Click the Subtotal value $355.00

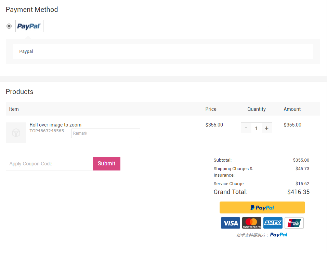coord(301,160)
